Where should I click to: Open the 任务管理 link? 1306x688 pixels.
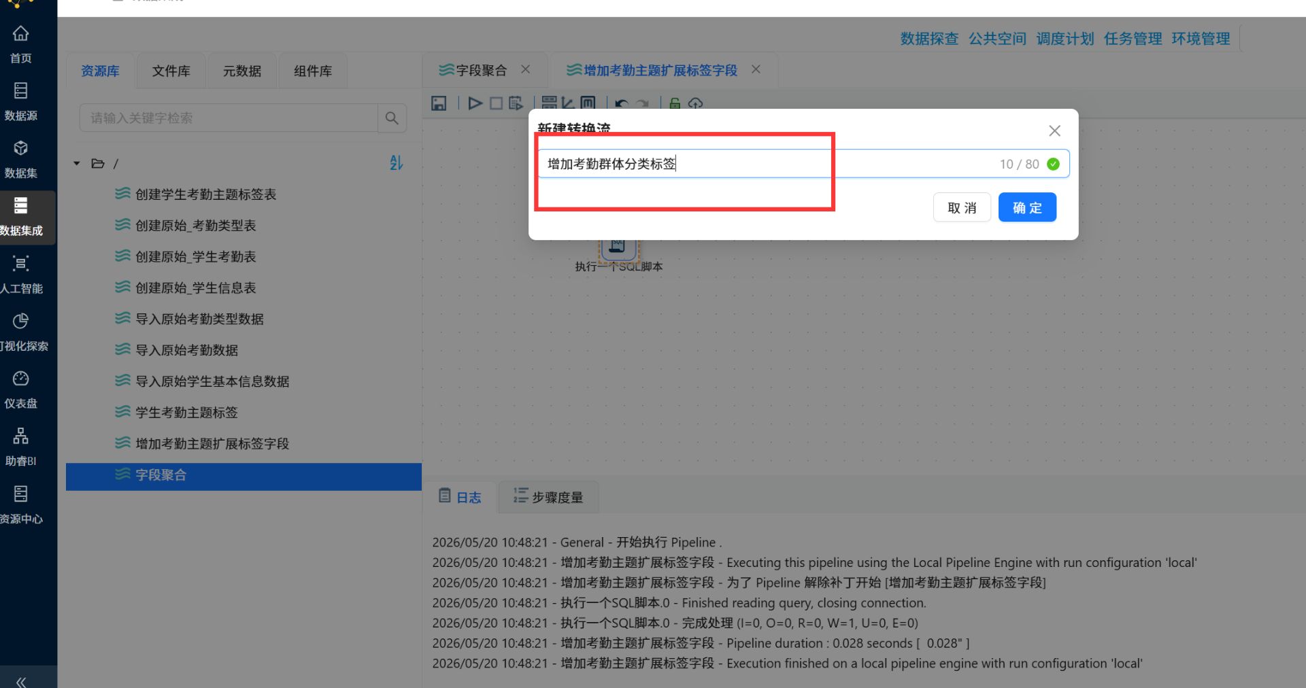click(1133, 39)
